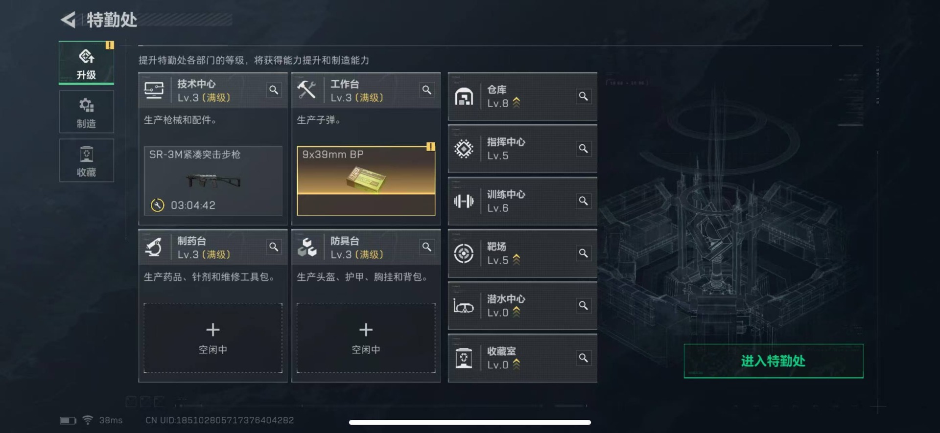Viewport: 940px width, 433px height.
Task: Select the 潜水中心 Lv.0 department
Action: [x=522, y=306]
